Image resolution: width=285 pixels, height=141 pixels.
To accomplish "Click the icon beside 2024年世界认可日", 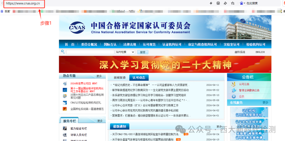I will point(65,84).
